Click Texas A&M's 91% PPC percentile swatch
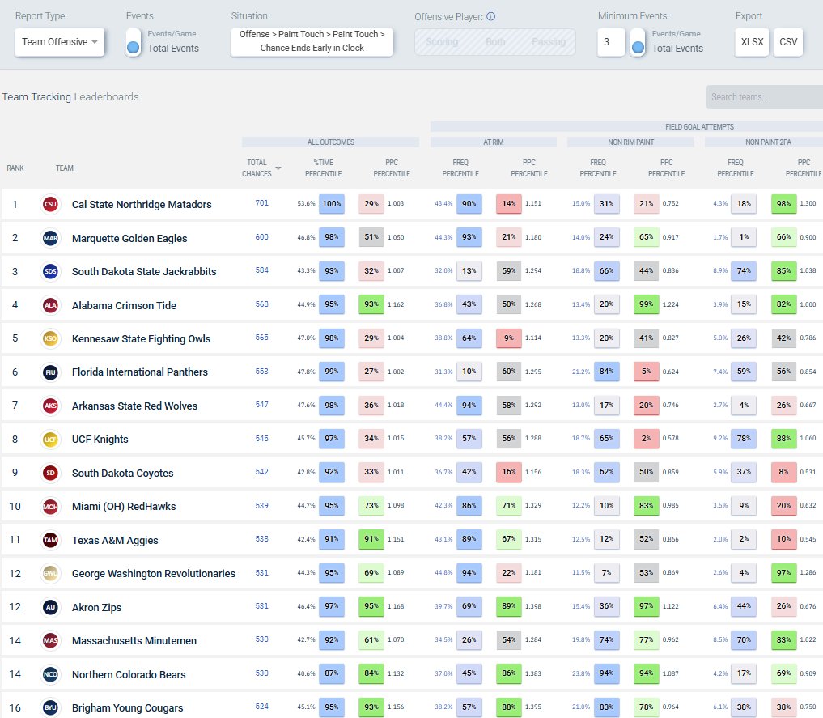The image size is (823, 718). click(371, 540)
